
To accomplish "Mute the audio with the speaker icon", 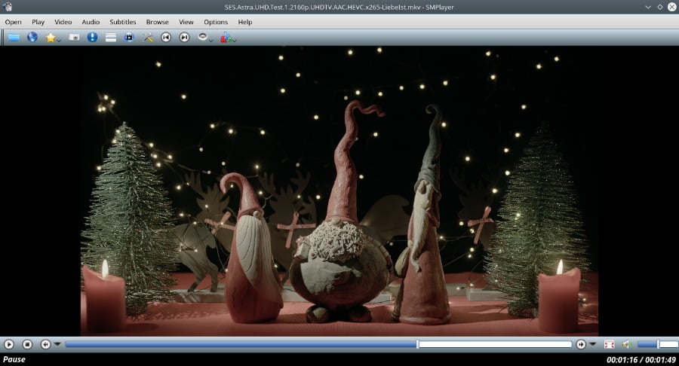I will [625, 344].
